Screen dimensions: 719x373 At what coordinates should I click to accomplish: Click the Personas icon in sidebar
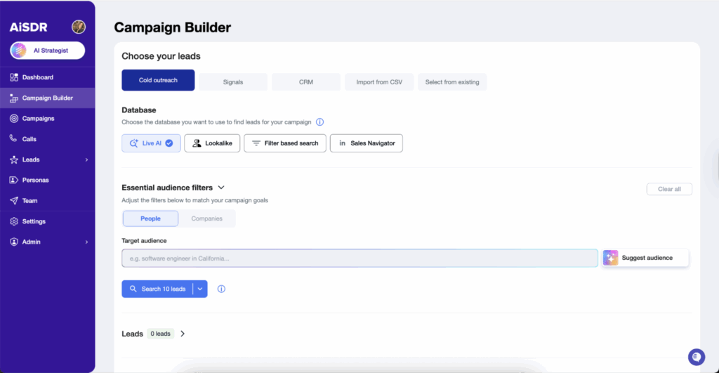pyautogui.click(x=14, y=180)
